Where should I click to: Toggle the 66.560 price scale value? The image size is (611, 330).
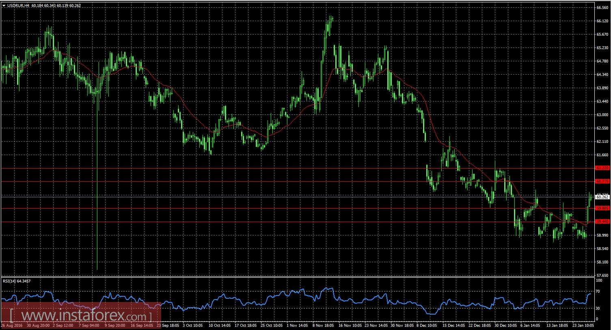pyautogui.click(x=602, y=6)
